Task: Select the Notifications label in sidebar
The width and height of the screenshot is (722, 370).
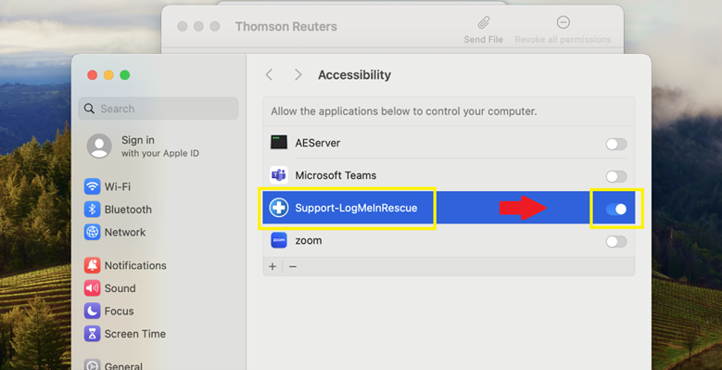Action: (x=135, y=265)
